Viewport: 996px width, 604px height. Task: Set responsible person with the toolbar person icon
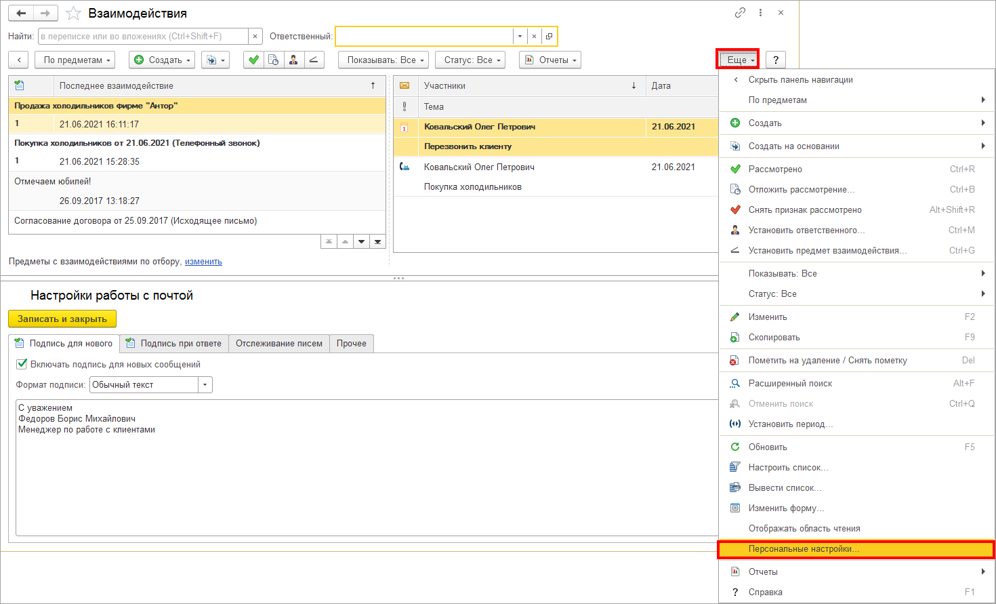point(293,60)
